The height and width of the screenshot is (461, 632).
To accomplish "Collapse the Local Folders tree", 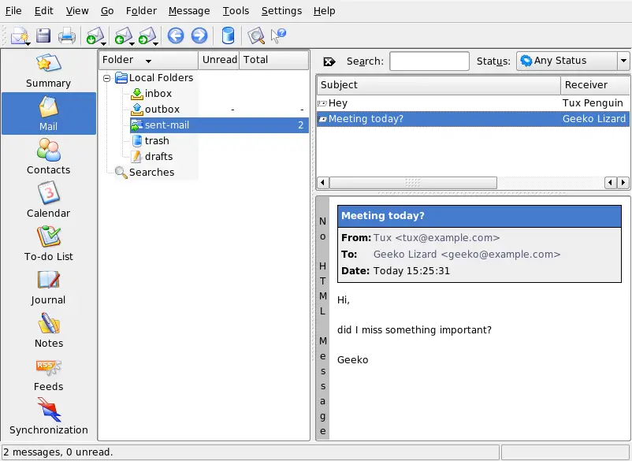I will [107, 78].
